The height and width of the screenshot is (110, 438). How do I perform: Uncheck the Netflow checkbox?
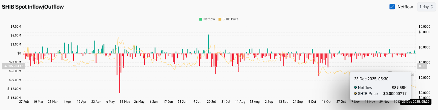point(392,7)
